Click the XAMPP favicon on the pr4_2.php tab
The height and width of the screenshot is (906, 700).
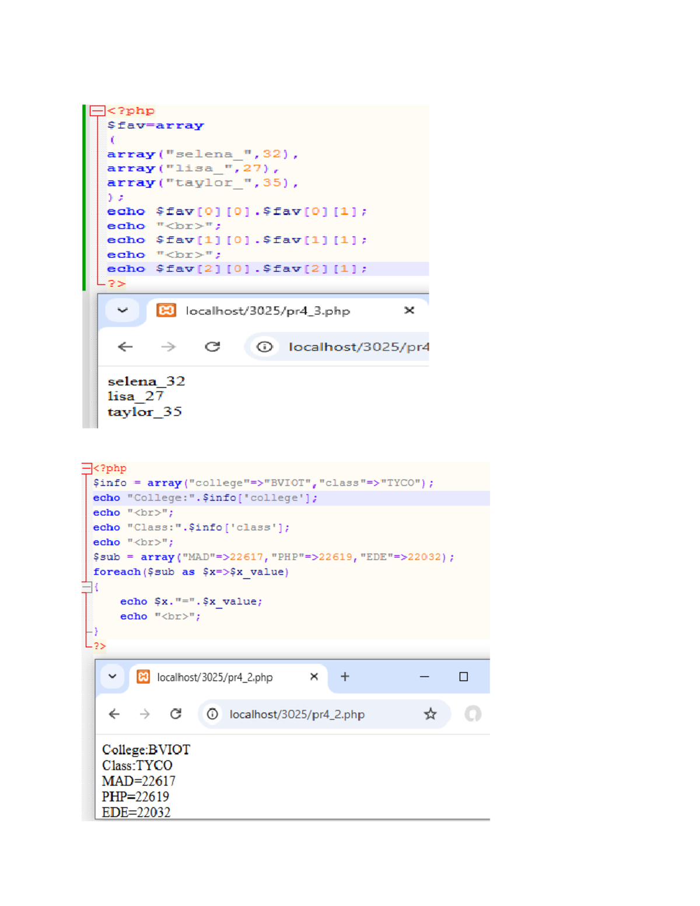pos(143,677)
